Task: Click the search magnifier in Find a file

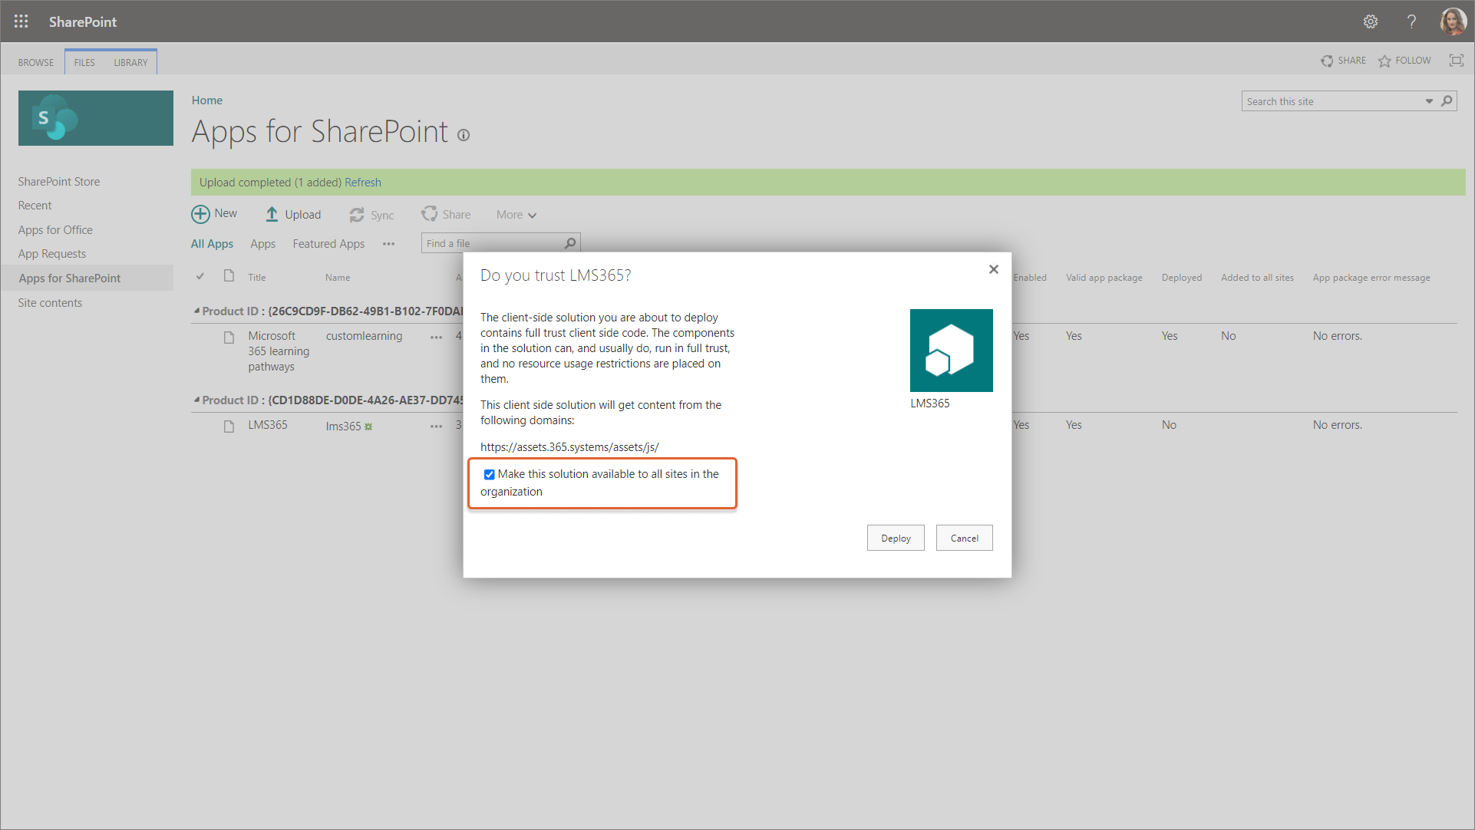Action: pyautogui.click(x=570, y=243)
